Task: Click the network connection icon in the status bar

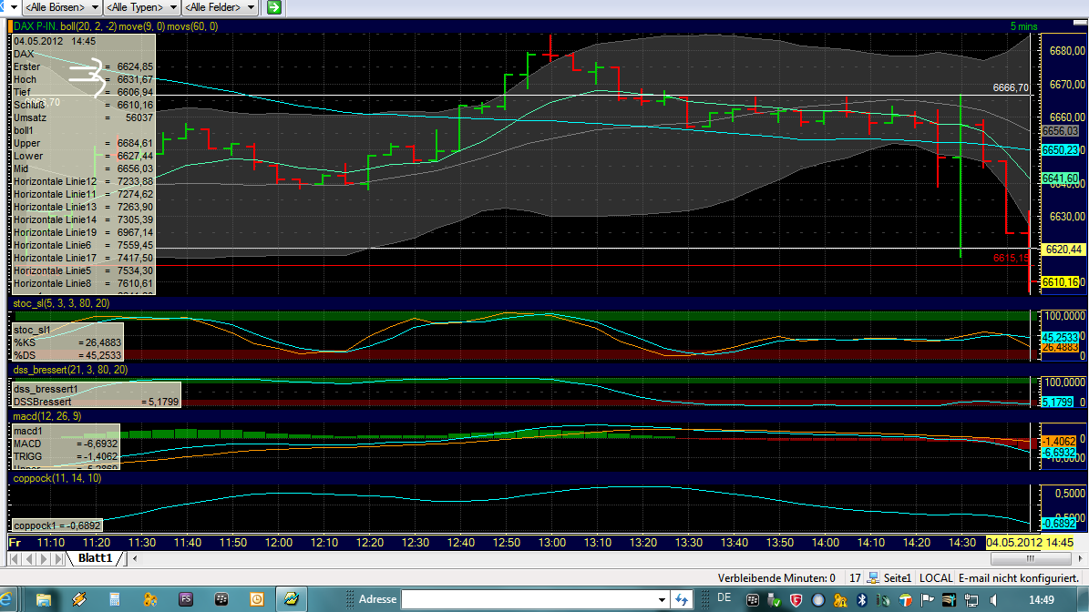Action: 873,577
